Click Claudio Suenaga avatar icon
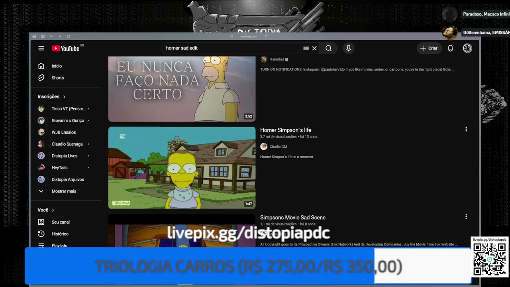This screenshot has width=510, height=287. (x=41, y=144)
